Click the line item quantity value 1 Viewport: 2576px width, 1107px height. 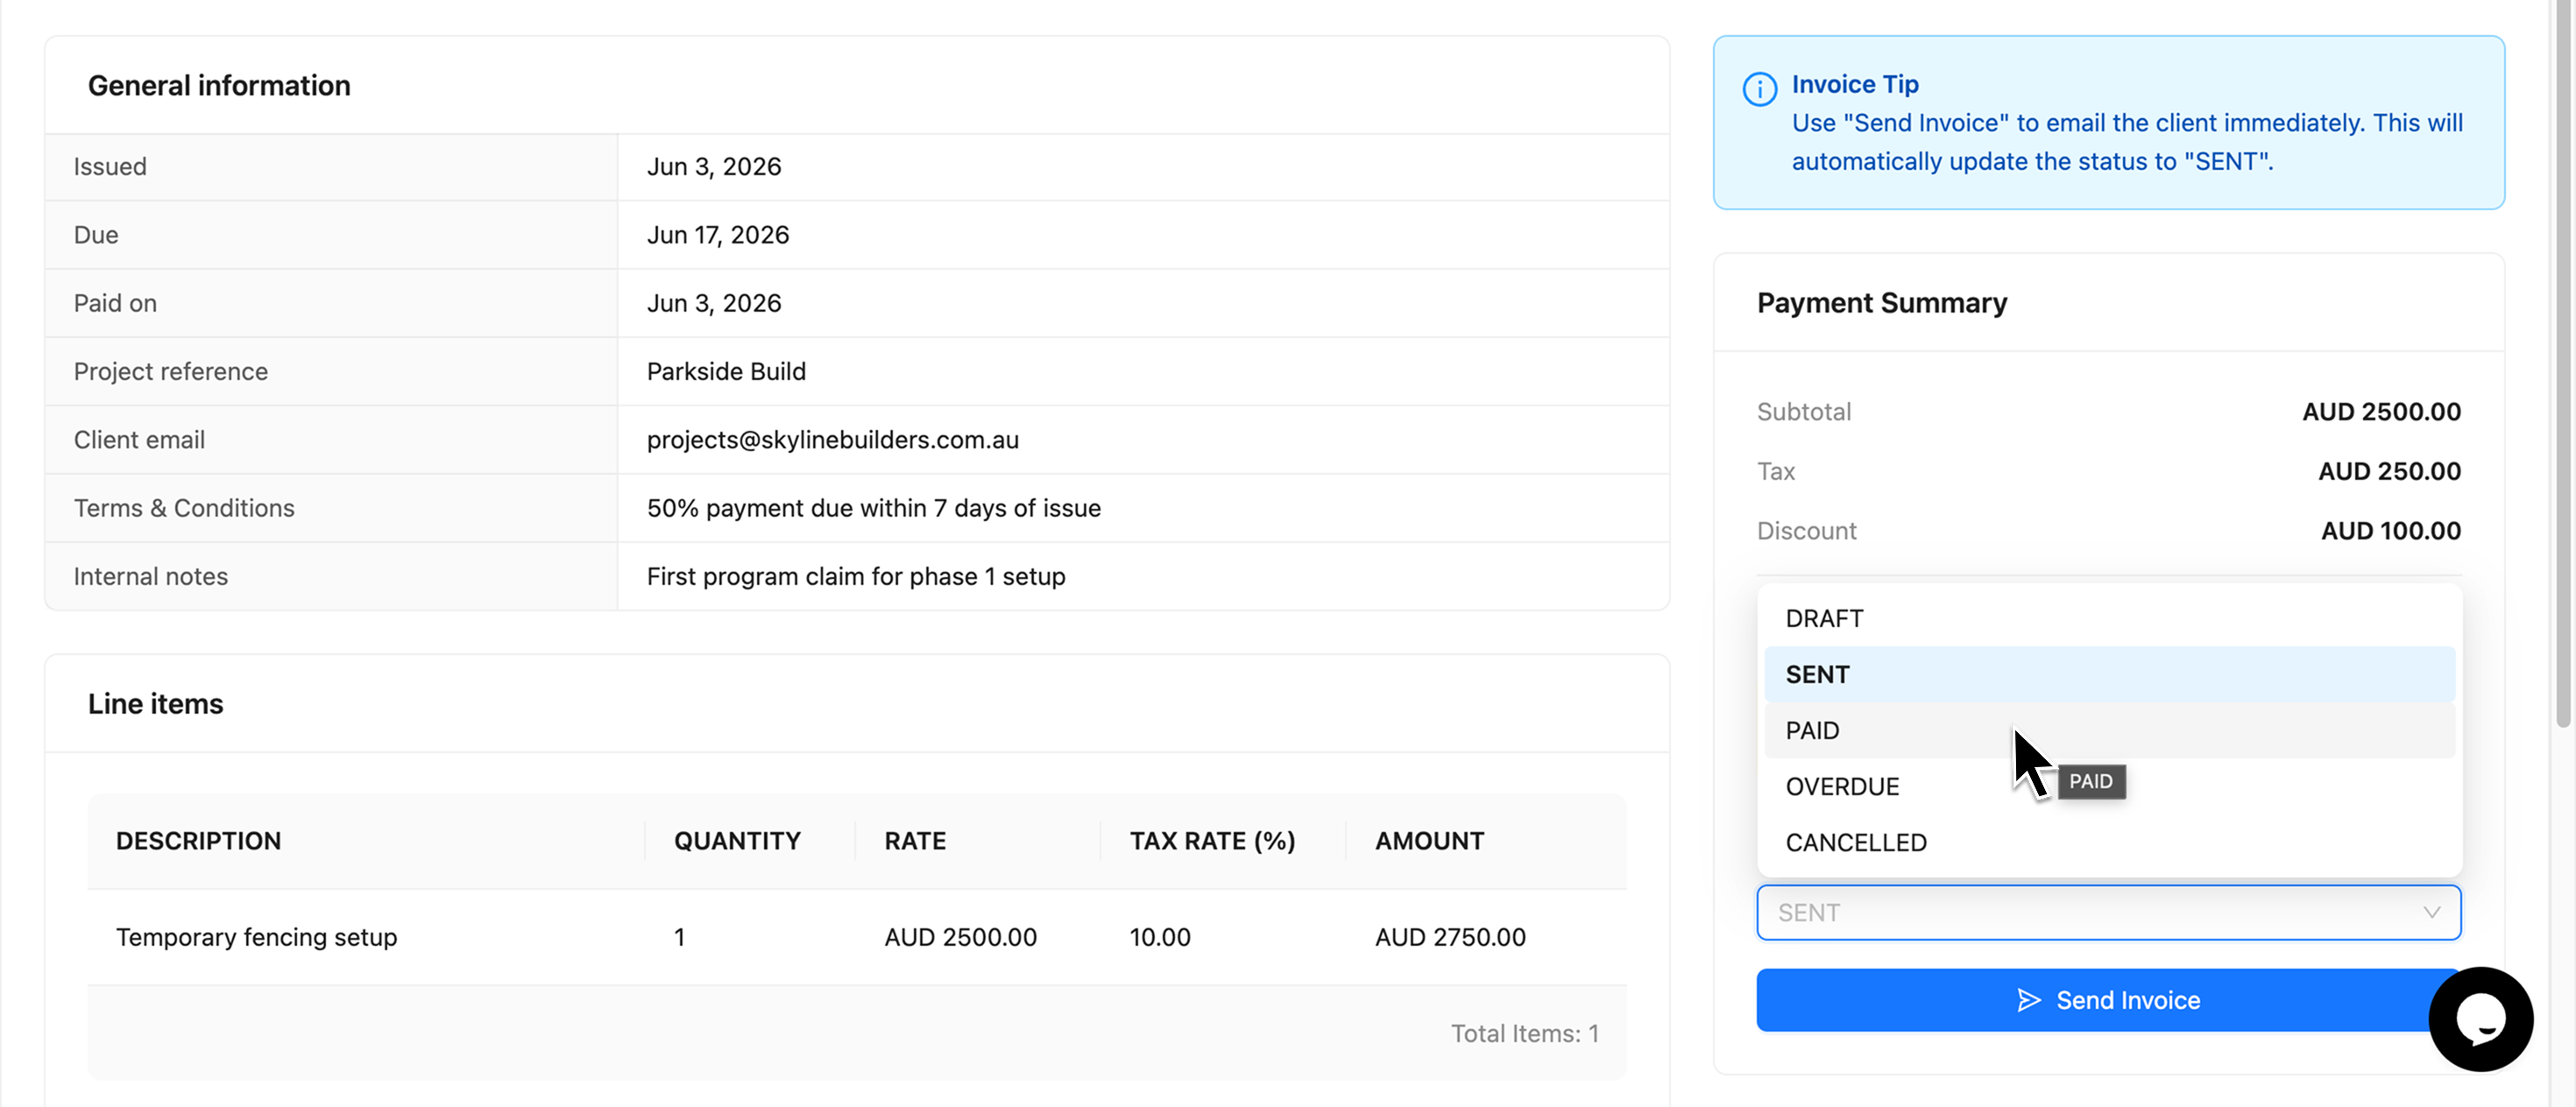tap(680, 937)
